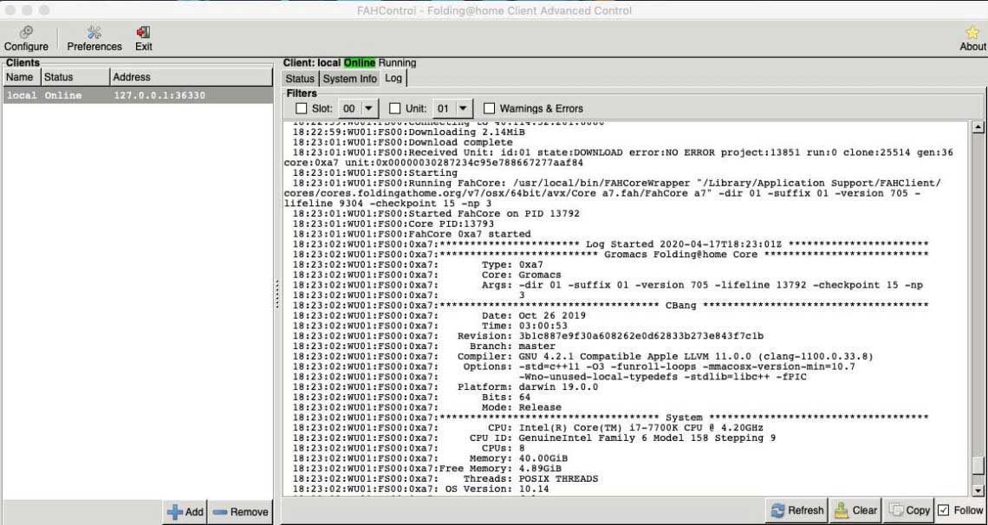Click the log scrollbar up arrow
Screen dimensions: 988x525
978,127
